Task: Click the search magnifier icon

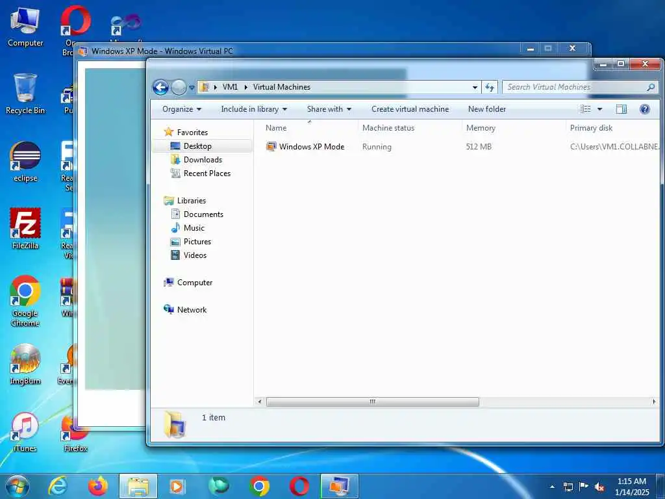Action: tap(651, 87)
